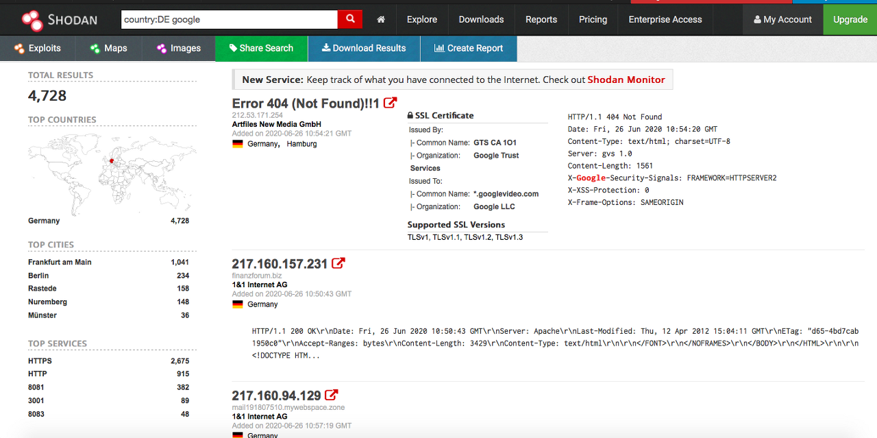Click the Shodan logo
Viewport: 877px width, 438px height.
coord(58,19)
